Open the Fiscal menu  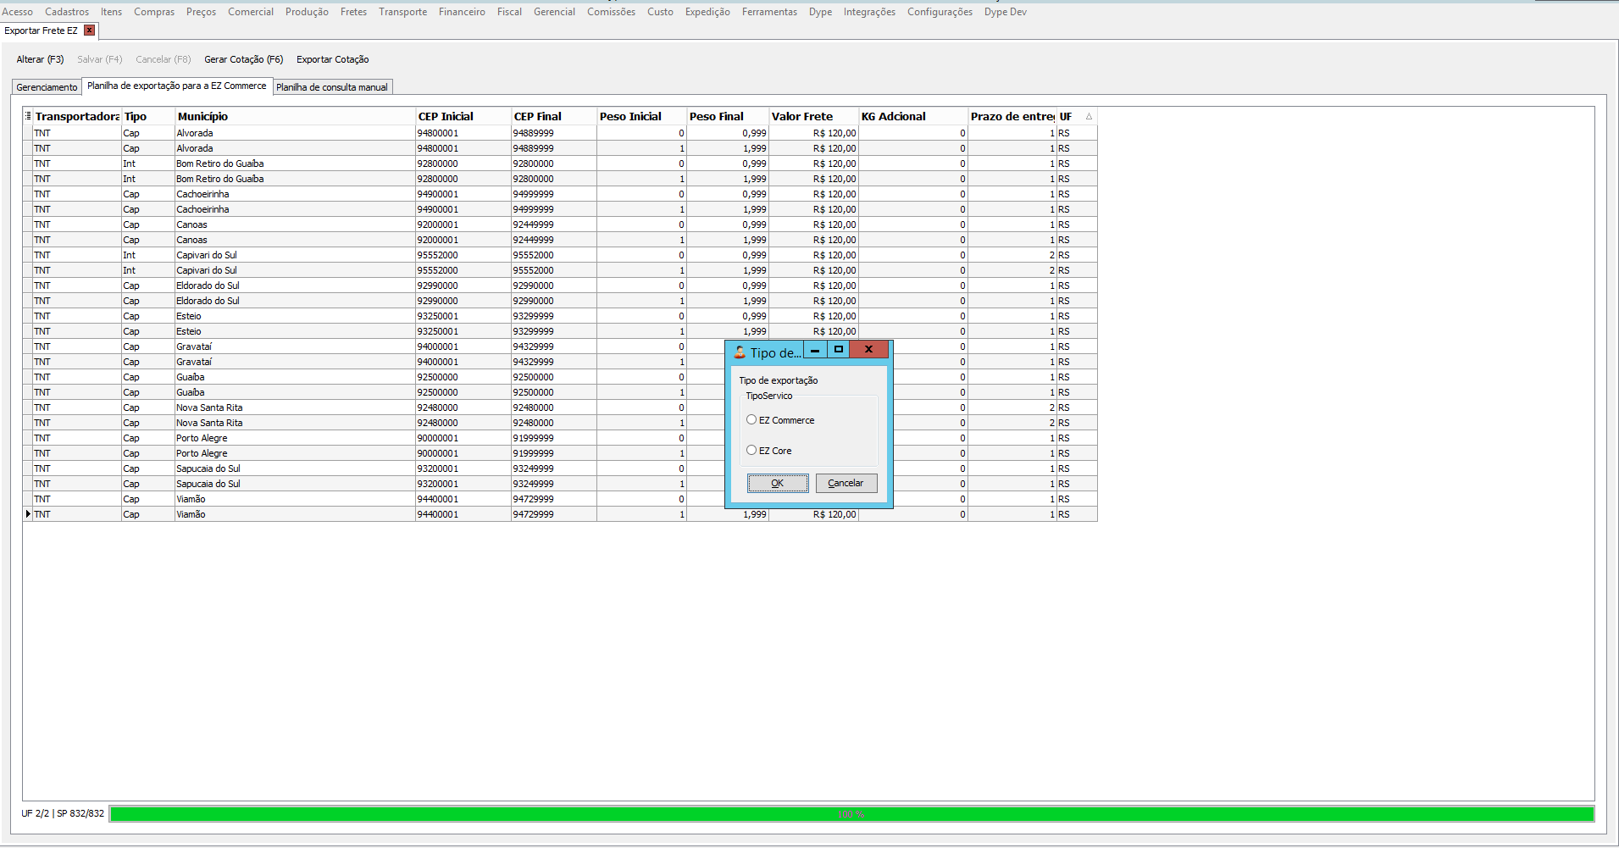(x=509, y=12)
